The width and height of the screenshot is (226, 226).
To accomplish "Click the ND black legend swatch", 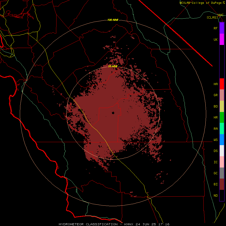I will click(222, 195).
